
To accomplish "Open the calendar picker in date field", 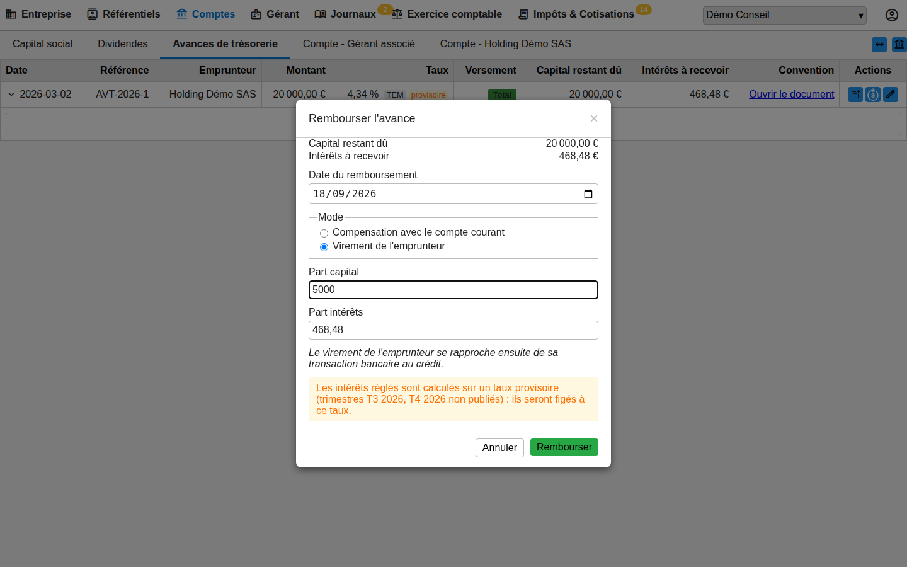I will pyautogui.click(x=588, y=194).
